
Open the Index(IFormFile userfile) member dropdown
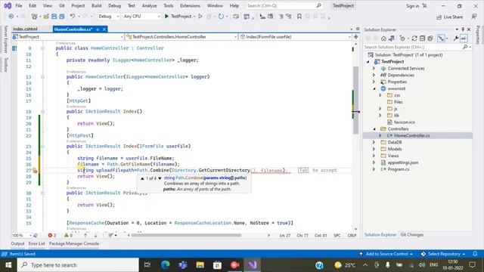tap(296, 37)
